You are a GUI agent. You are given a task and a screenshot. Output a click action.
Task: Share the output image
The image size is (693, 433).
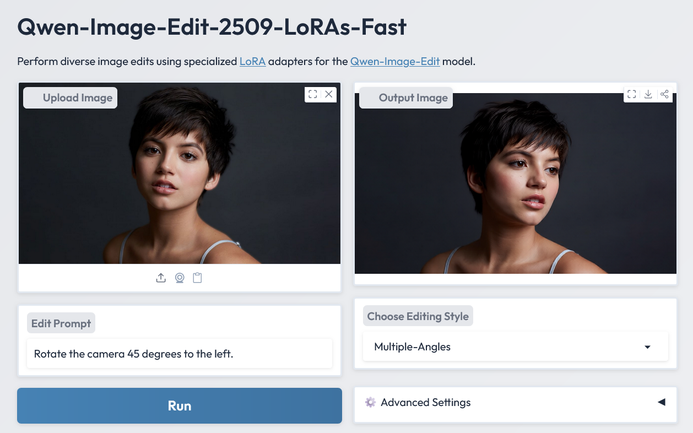coord(664,94)
